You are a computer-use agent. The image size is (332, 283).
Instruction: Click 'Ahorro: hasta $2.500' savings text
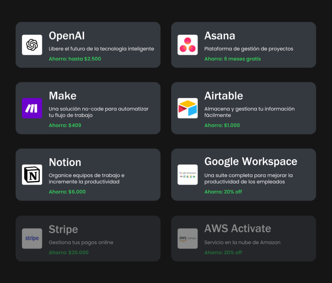pyautogui.click(x=75, y=59)
